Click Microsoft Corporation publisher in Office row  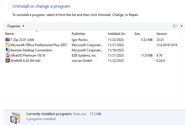tap(87, 45)
